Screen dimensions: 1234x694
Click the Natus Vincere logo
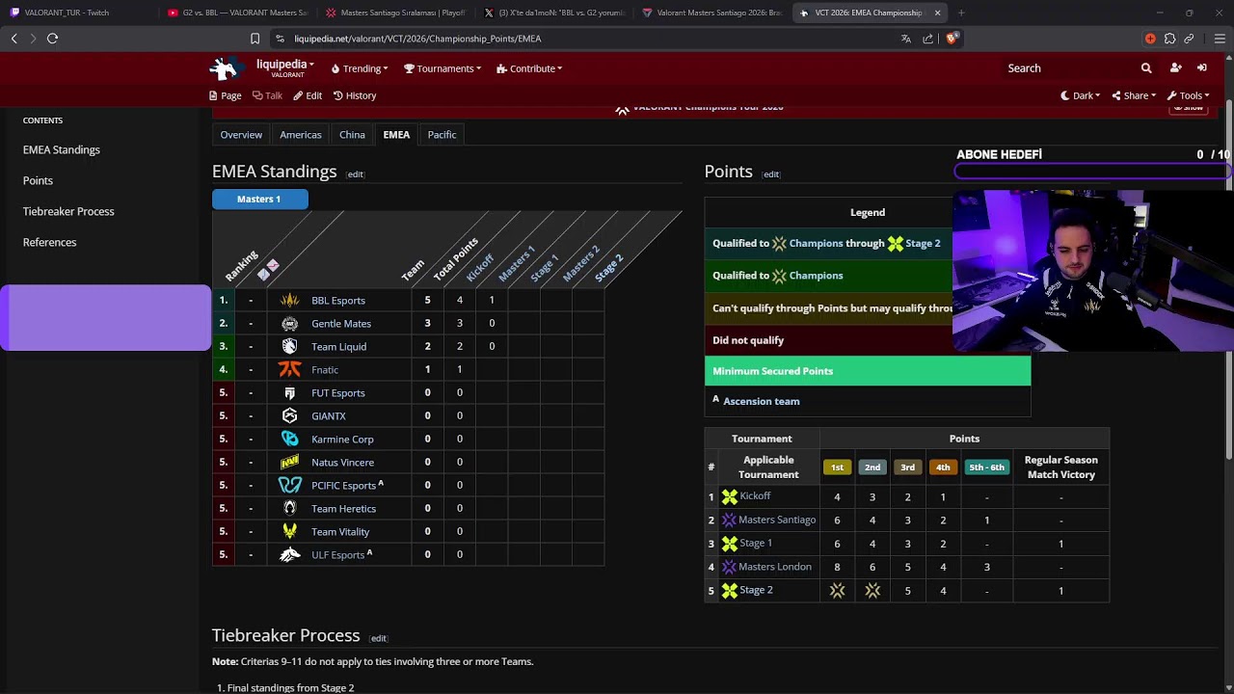pos(289,462)
